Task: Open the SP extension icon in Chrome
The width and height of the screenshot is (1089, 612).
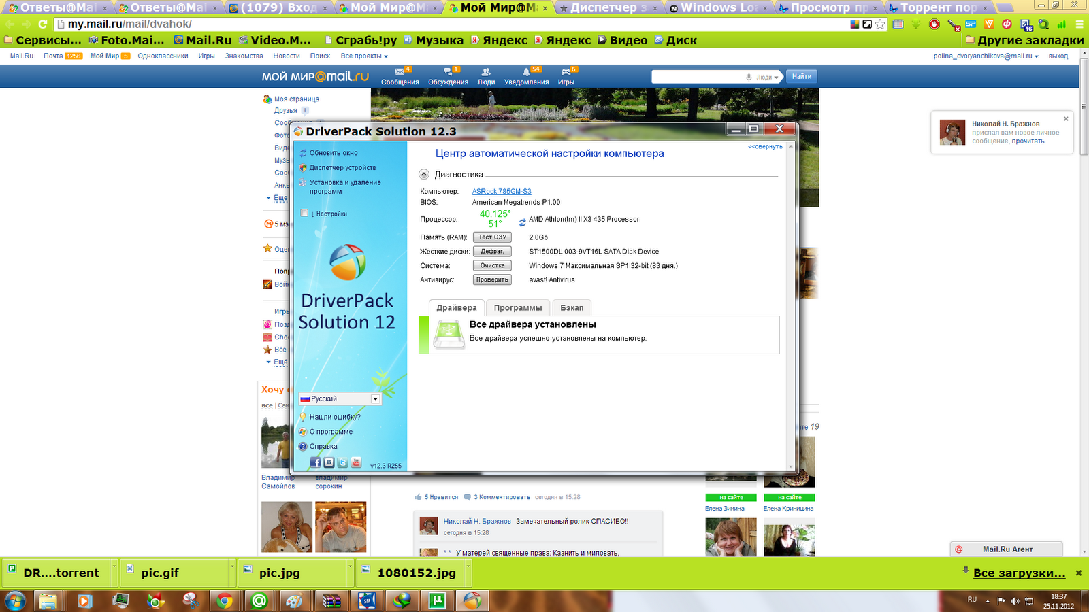Action: point(971,24)
